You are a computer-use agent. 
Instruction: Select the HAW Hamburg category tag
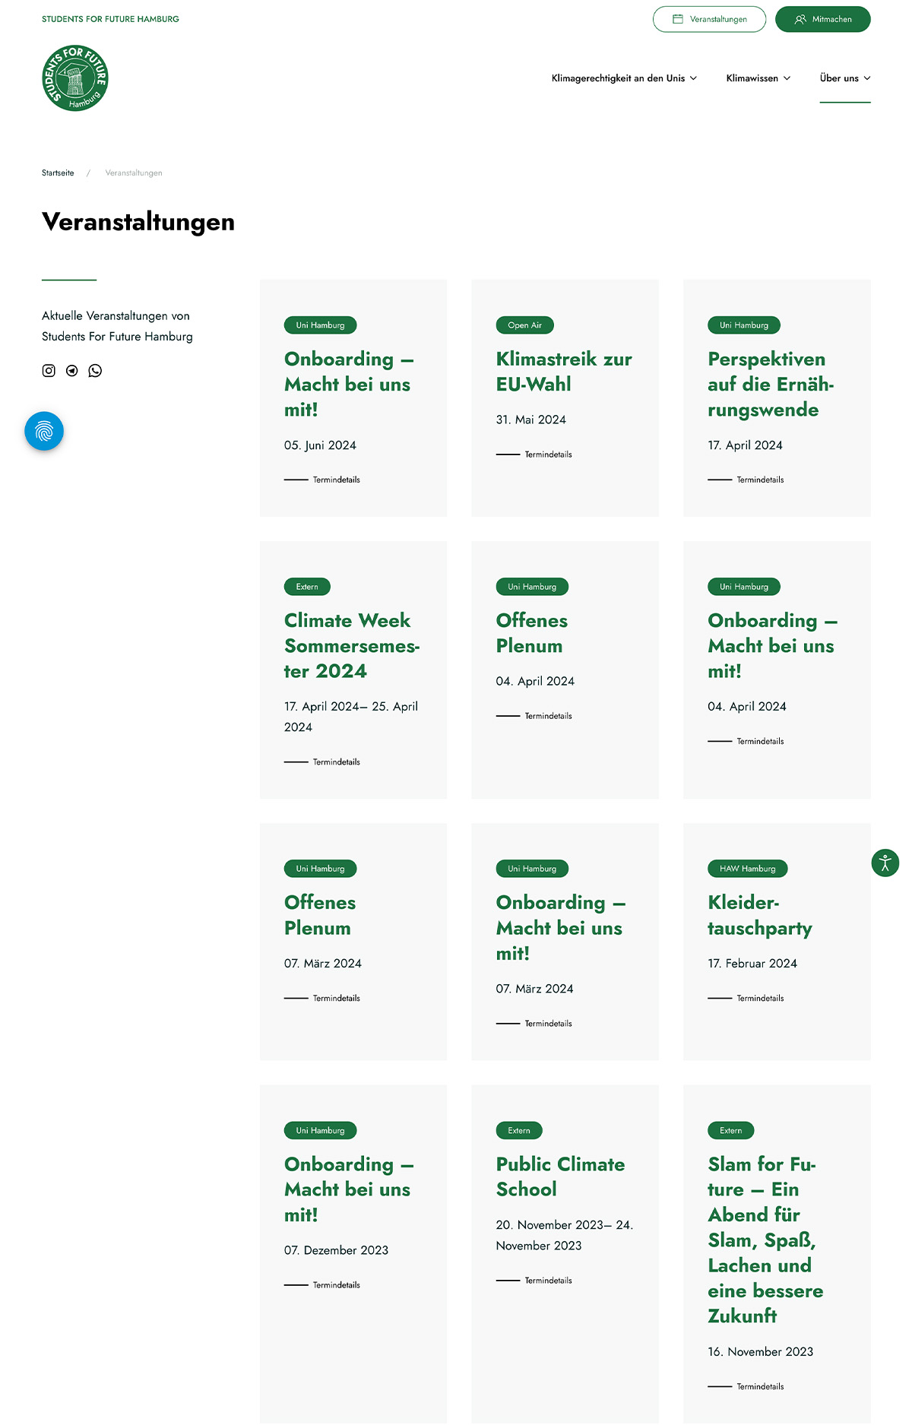point(748,869)
